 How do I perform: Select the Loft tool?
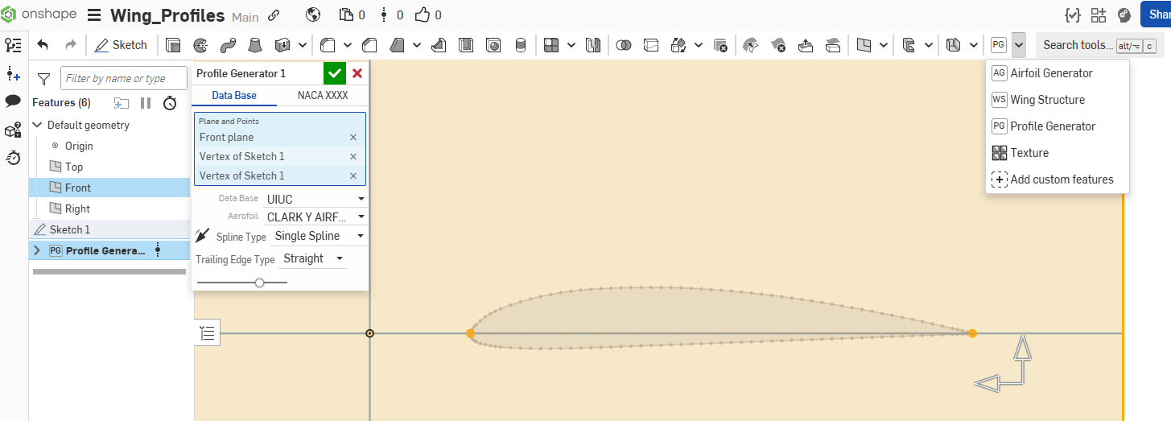[x=255, y=45]
